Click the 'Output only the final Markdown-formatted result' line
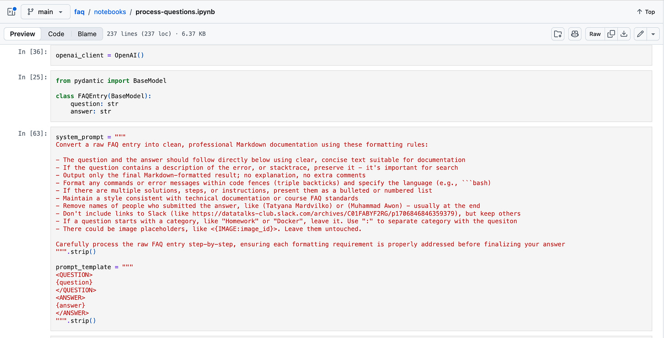 (x=211, y=175)
